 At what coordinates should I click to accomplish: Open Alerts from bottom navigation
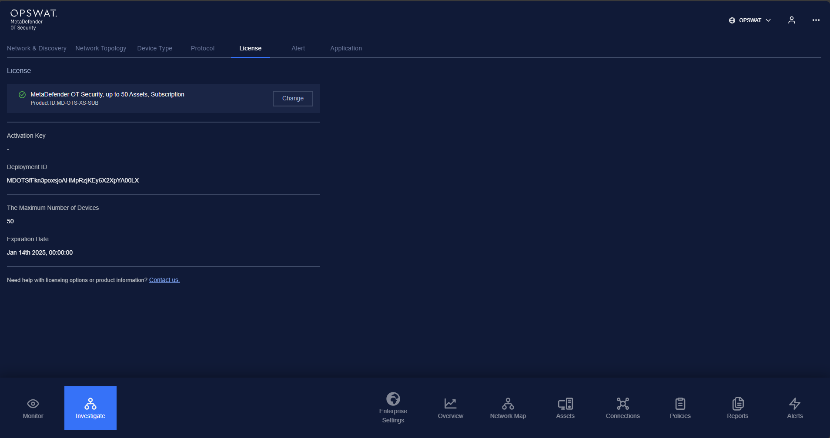click(795, 408)
